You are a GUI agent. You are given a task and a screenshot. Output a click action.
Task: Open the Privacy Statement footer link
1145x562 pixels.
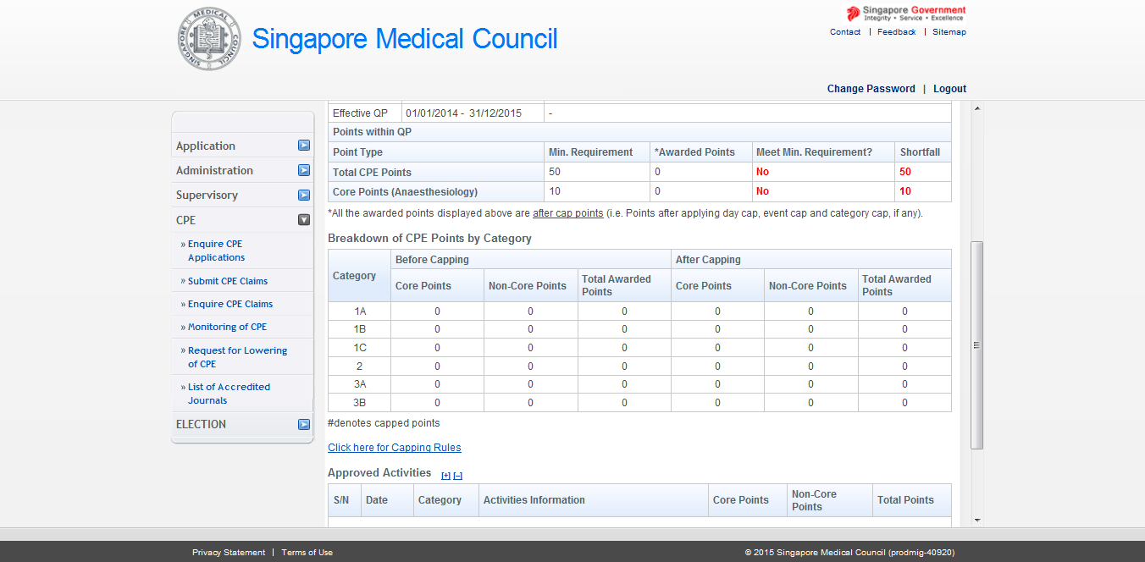pyautogui.click(x=229, y=553)
